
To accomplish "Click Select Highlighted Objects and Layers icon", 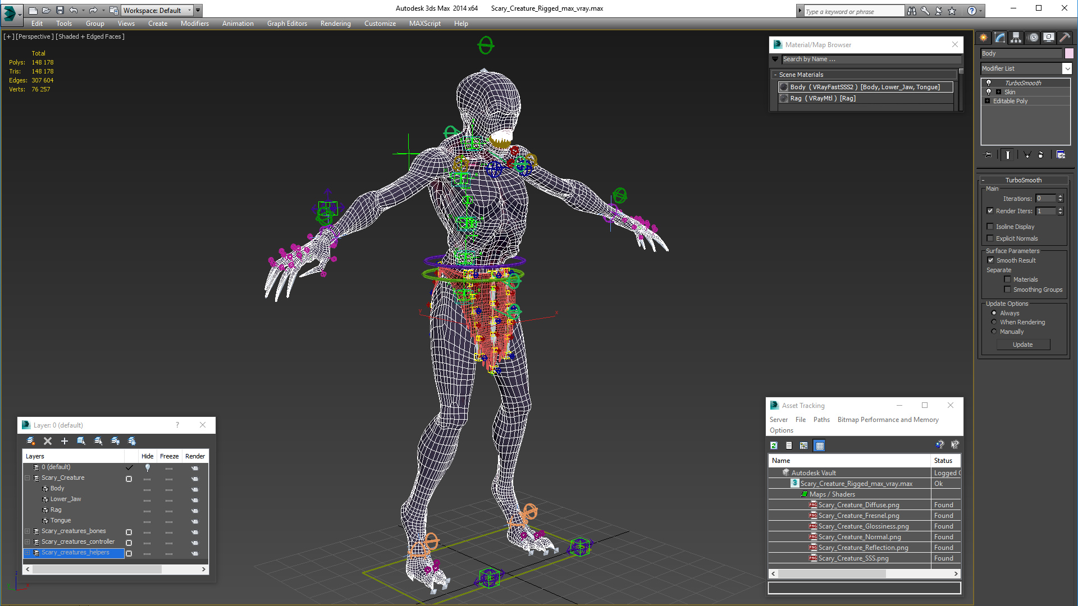I will [81, 441].
